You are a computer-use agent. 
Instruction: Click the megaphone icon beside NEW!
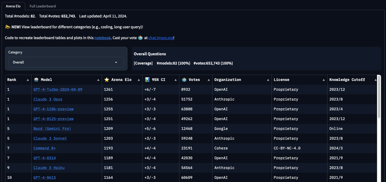[8, 27]
